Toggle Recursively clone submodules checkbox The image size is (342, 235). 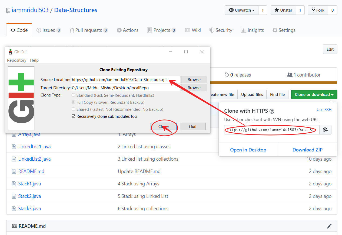(73, 116)
